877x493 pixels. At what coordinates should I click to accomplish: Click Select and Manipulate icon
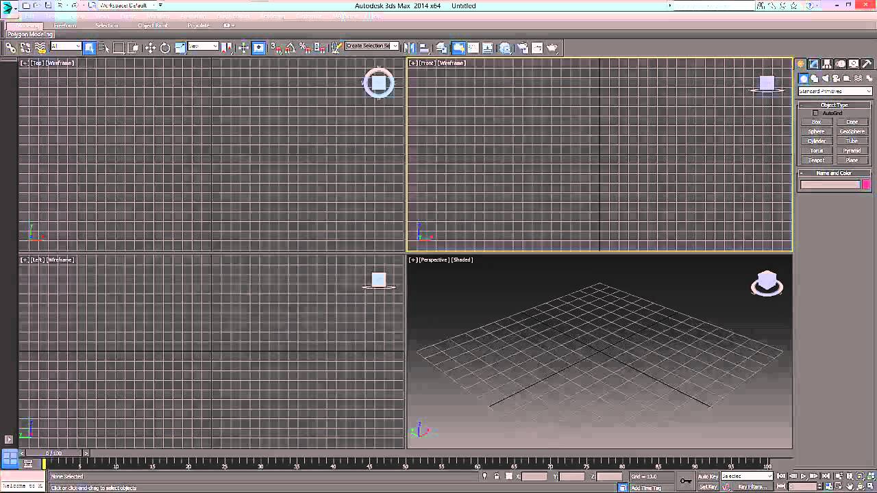(x=243, y=48)
